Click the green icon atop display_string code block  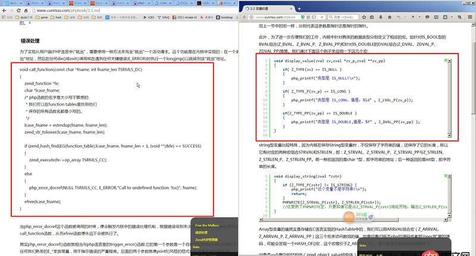tap(446, 176)
